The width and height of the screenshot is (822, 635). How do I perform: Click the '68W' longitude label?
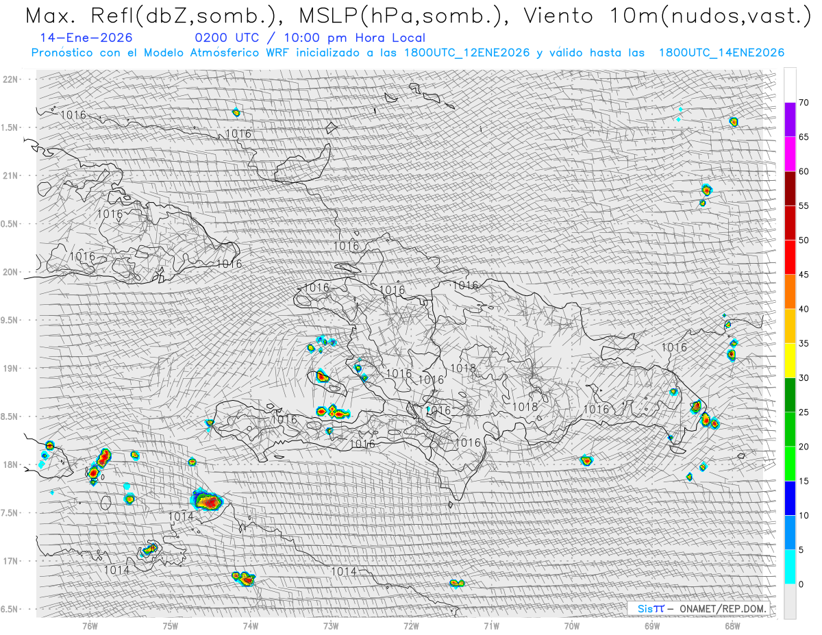[732, 625]
